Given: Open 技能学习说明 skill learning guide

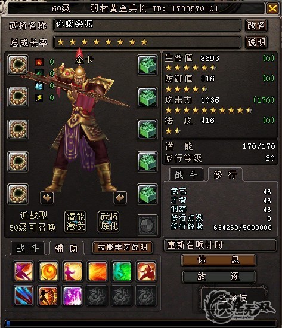Looking at the screenshot, I should tap(122, 247).
